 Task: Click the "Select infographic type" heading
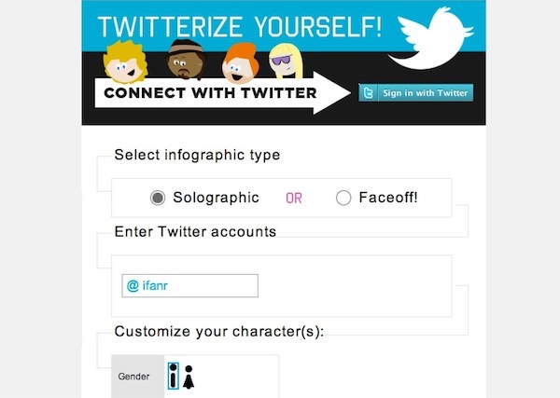click(197, 155)
